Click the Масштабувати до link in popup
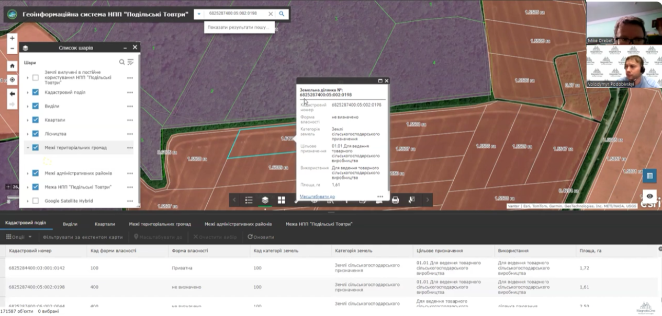 [x=317, y=197]
